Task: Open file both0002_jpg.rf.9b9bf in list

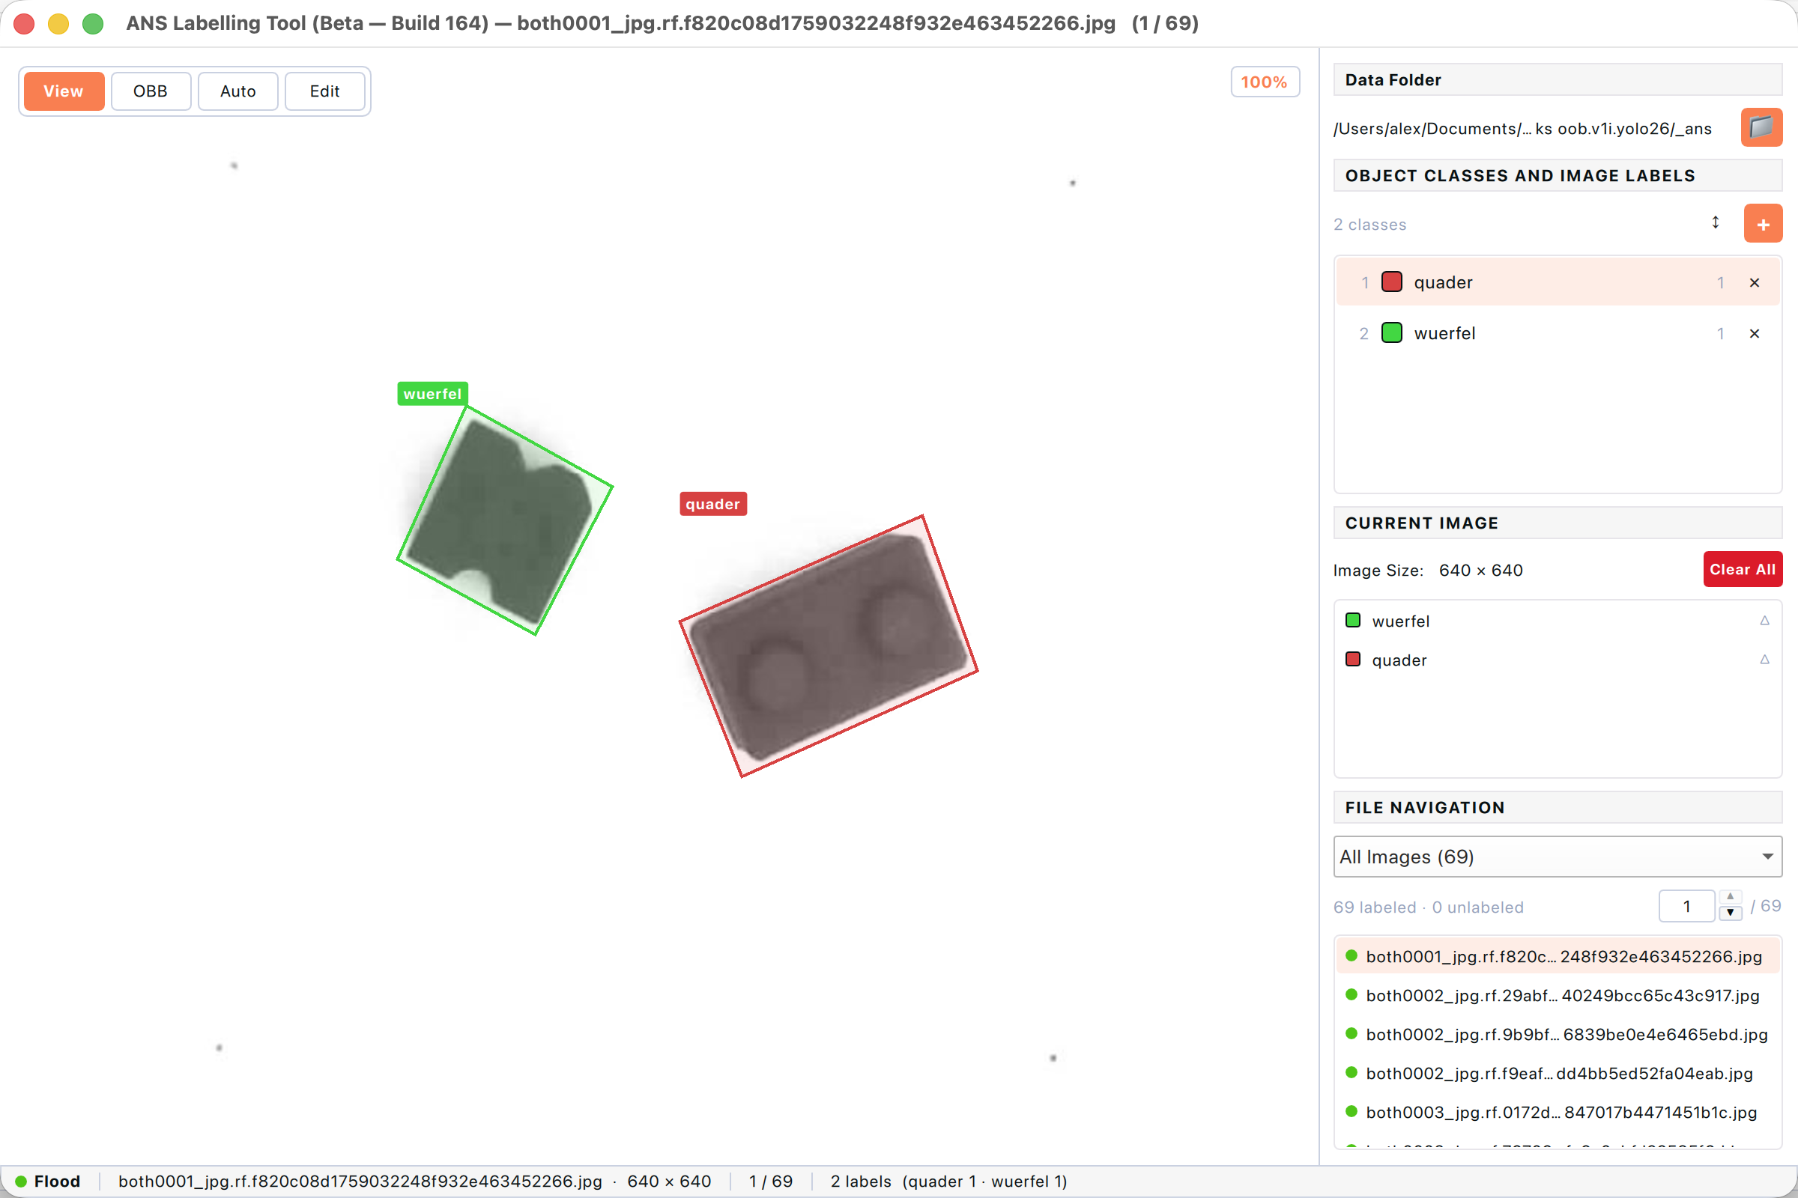Action: point(1558,1035)
